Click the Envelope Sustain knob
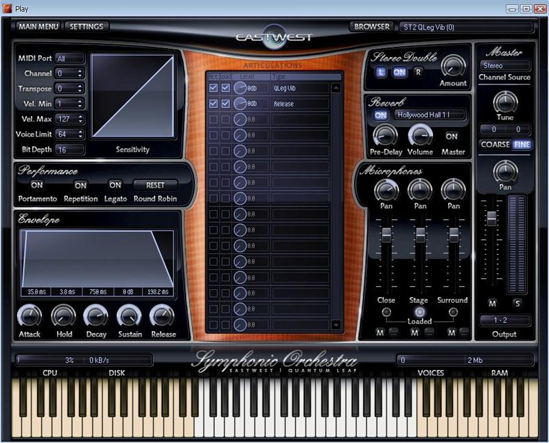 tap(129, 316)
